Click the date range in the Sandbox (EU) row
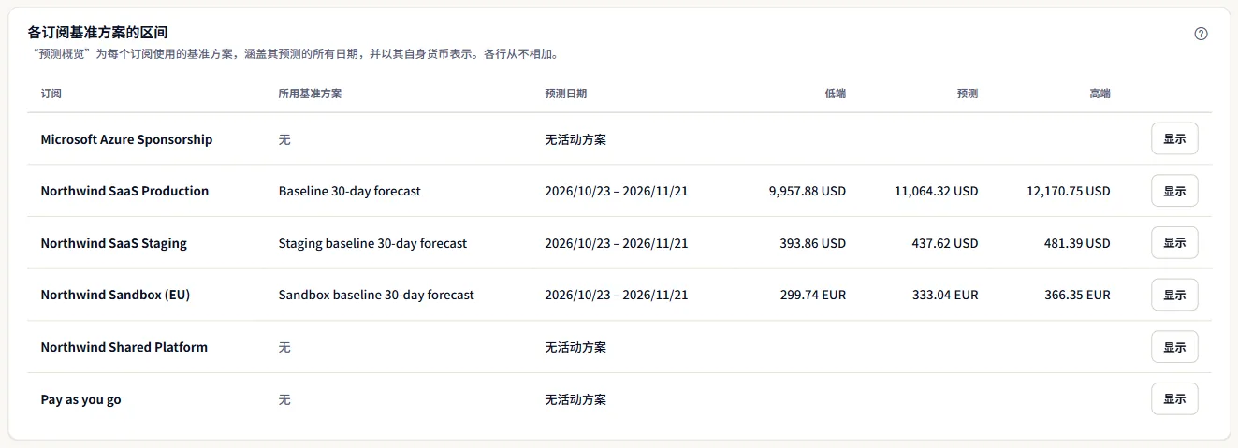The image size is (1238, 448). point(617,295)
